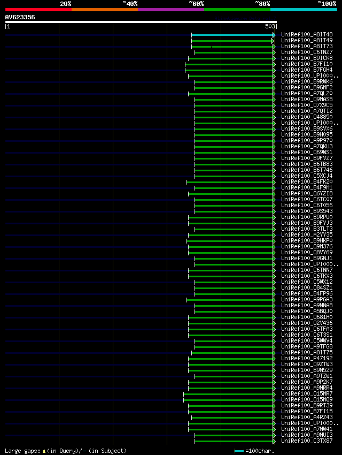Screen dimensions: 342x455
Task: Select the UniRef100_C3TX87 label
Action: (x=307, y=441)
